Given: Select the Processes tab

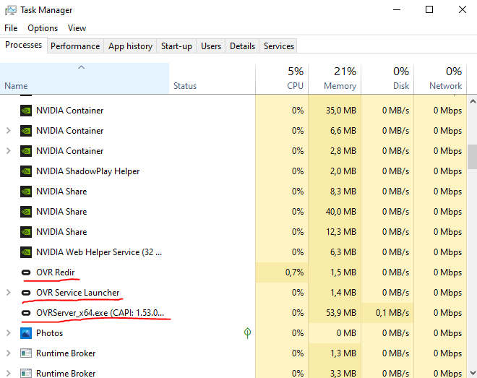Looking at the screenshot, I should [23, 45].
